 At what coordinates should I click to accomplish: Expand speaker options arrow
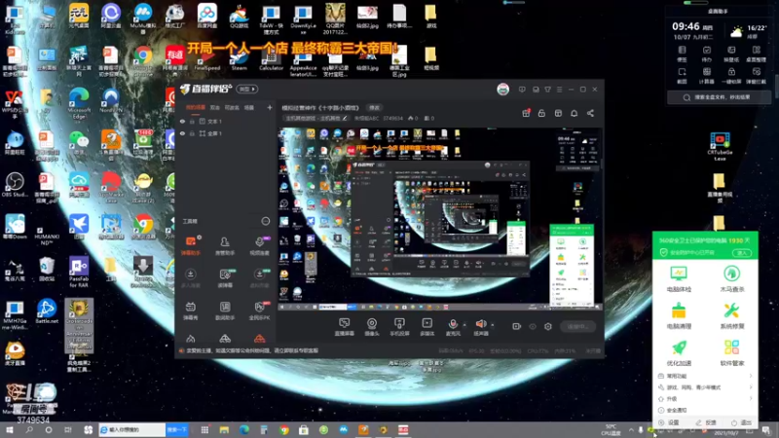(x=493, y=325)
